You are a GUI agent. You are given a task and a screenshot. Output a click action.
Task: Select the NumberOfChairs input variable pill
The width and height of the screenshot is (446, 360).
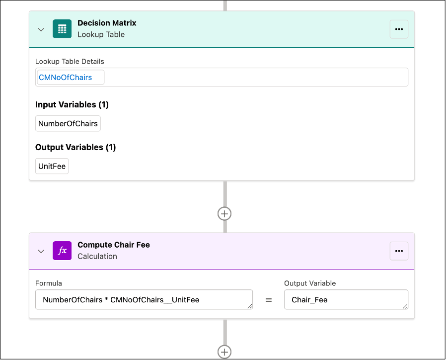point(68,124)
